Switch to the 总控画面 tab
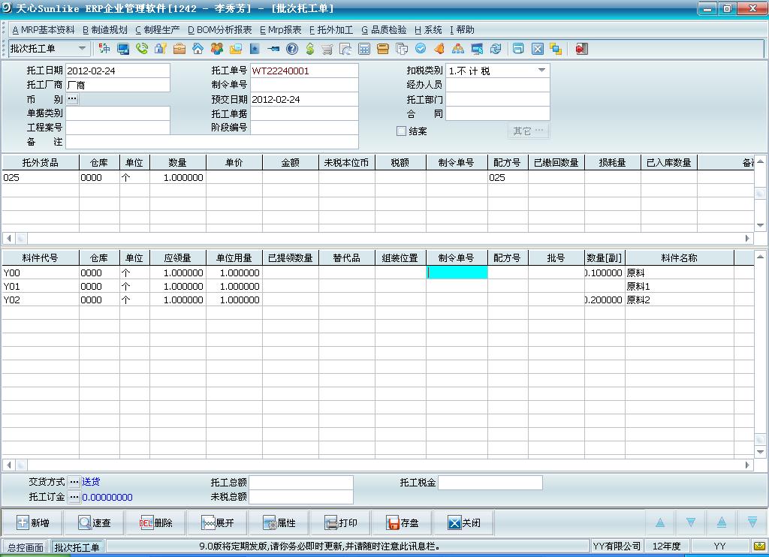 tap(26, 547)
